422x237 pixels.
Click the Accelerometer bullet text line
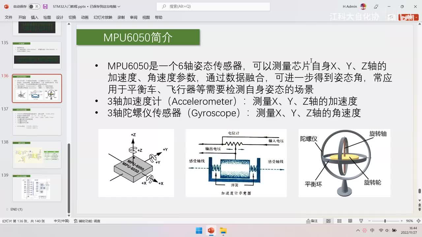pos(232,101)
